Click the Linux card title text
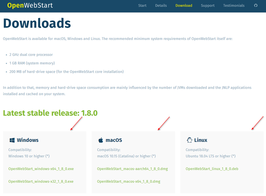 point(201,140)
